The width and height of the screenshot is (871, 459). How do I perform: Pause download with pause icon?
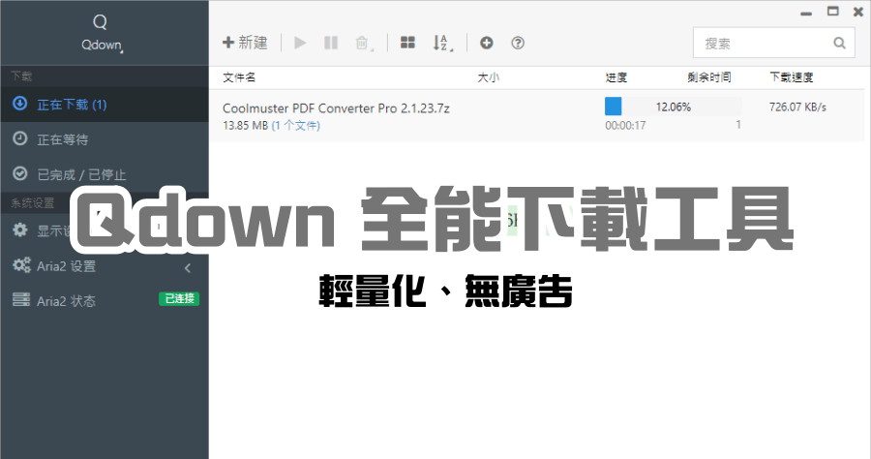[x=331, y=43]
